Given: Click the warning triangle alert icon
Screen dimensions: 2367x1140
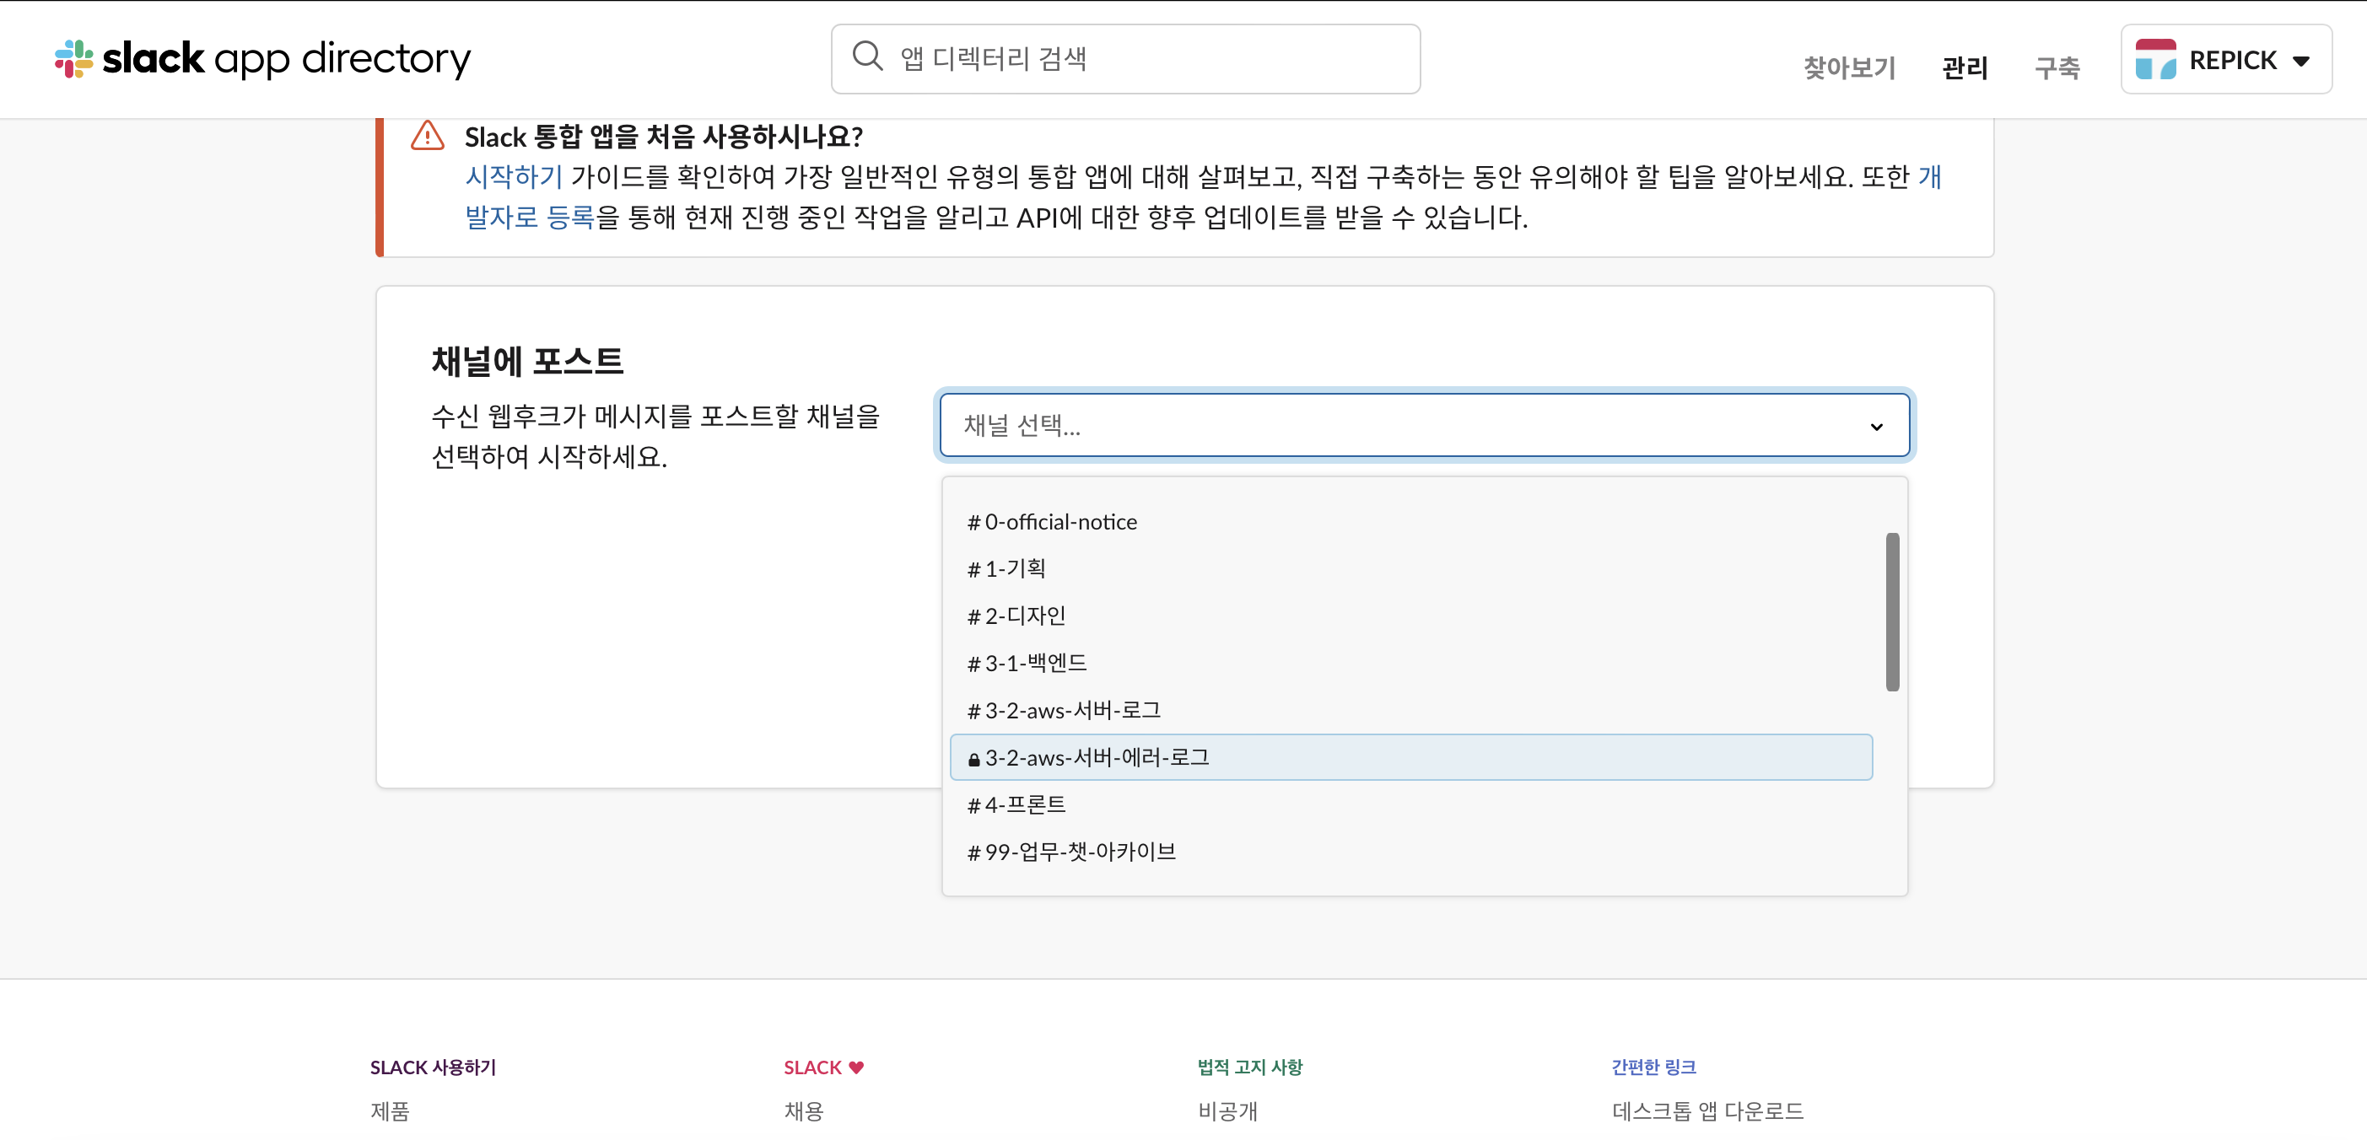Looking at the screenshot, I should click(x=428, y=136).
